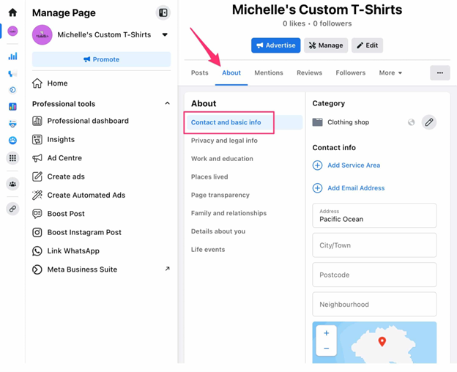
Task: Open Family and relationships section
Action: coord(228,213)
